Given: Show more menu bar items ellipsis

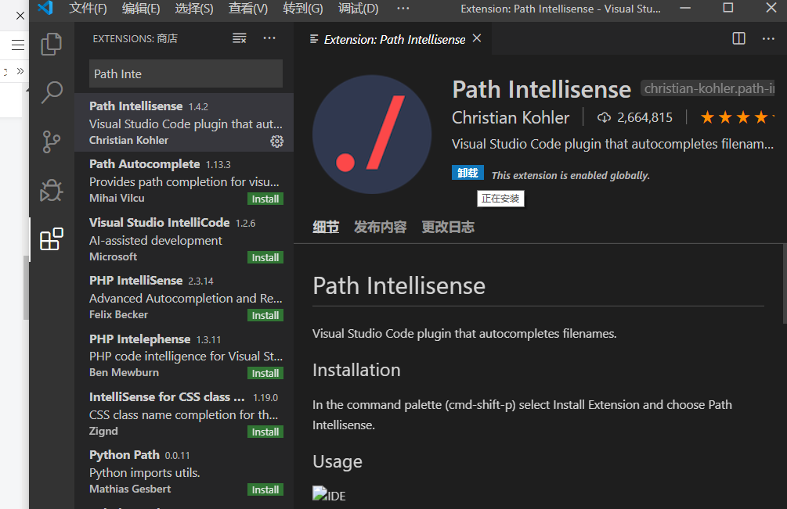Looking at the screenshot, I should 403,8.
